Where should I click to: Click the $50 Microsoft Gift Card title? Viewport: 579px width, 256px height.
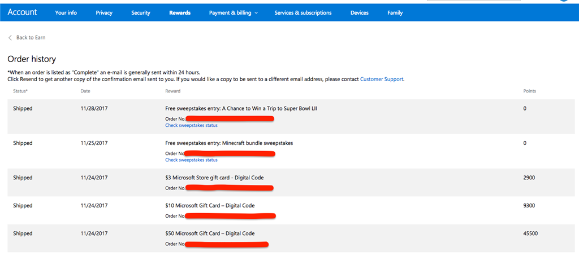point(210,233)
